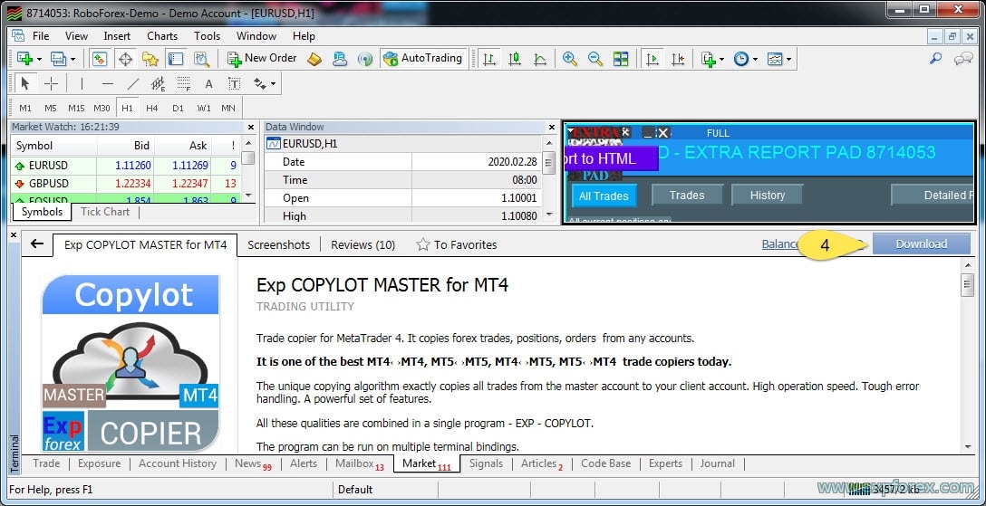Switch the timeframe to M15

tap(76, 108)
